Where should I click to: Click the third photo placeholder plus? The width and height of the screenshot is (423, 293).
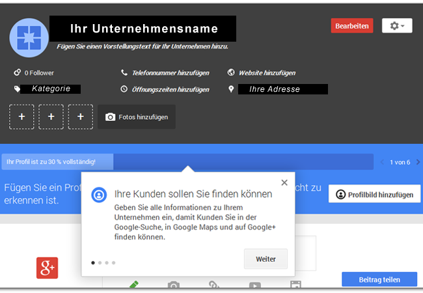(81, 117)
